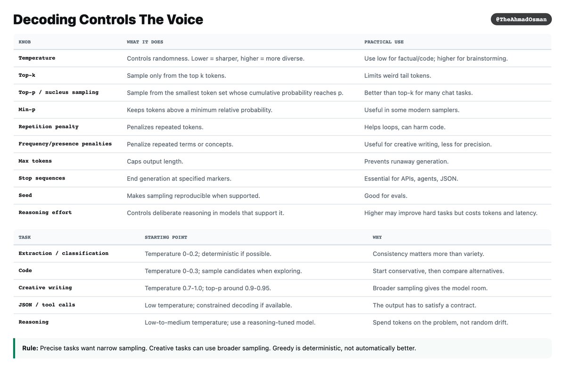Viewport: 565px width, 370px height.
Task: Click the @TheAhmadOsman handle badge
Action: pos(521,19)
